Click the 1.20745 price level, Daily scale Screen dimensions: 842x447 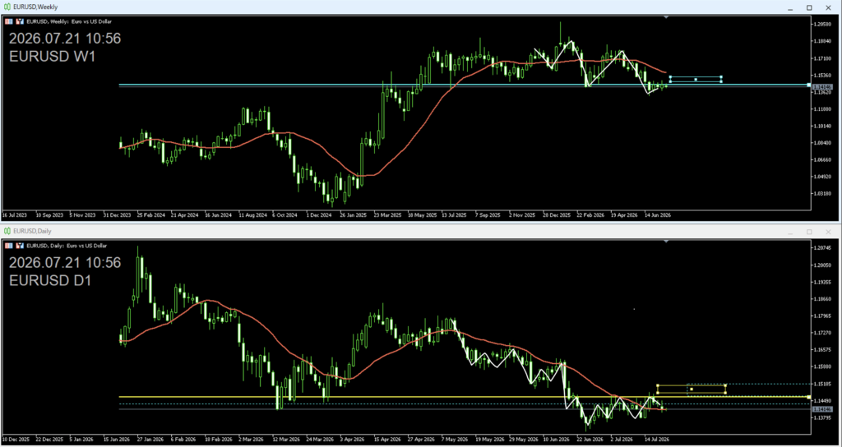[x=823, y=248]
